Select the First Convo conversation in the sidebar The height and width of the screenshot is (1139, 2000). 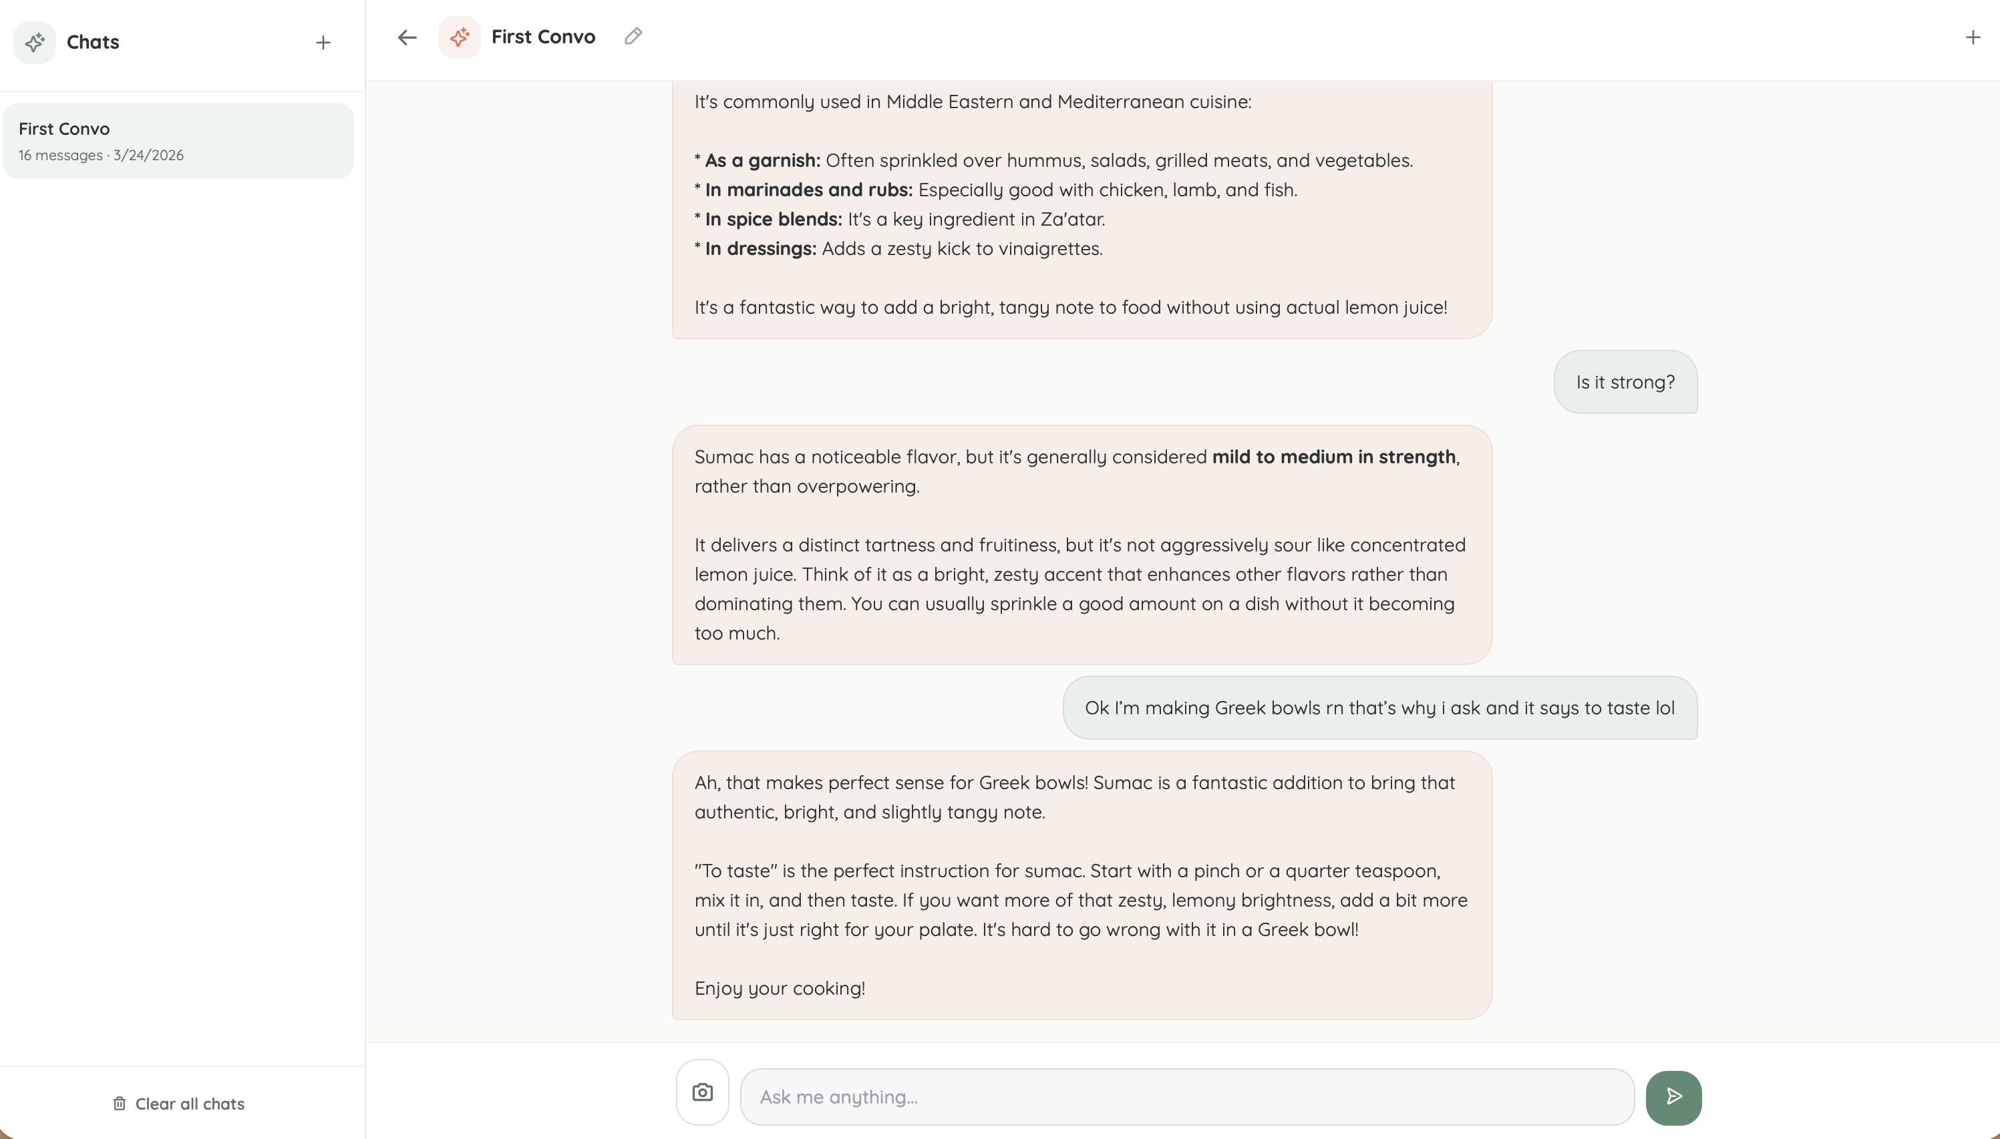178,140
